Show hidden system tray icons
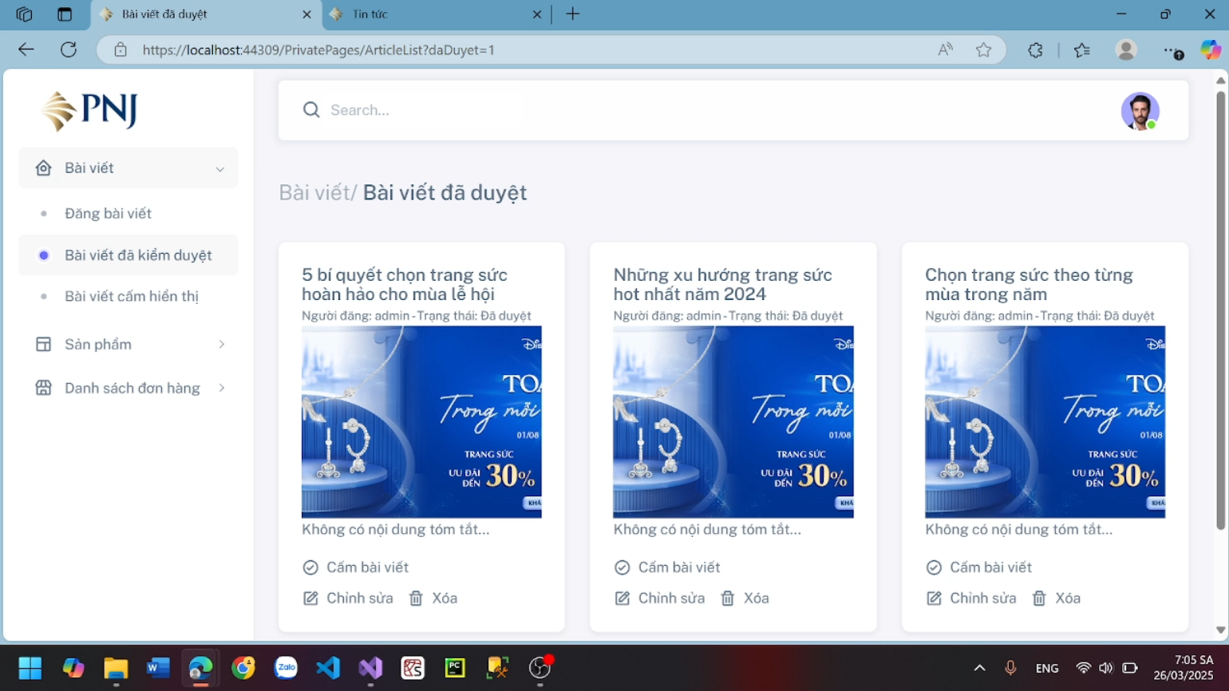Screen dimensions: 1229x691 [979, 668]
